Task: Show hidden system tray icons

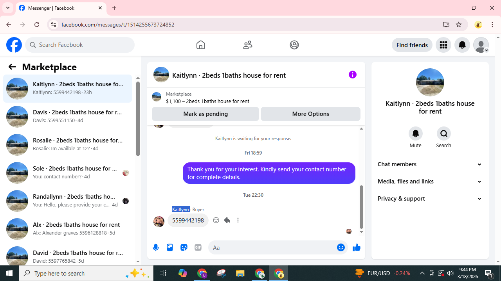Action: (x=422, y=273)
